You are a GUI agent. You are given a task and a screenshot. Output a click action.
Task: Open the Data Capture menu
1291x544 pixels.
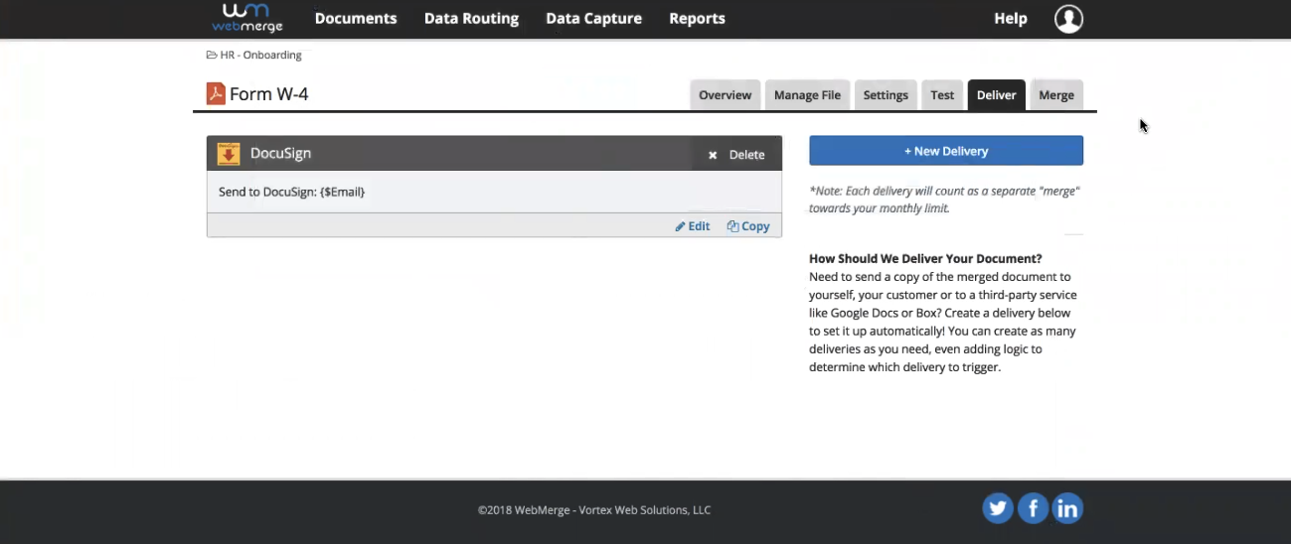[x=593, y=18]
